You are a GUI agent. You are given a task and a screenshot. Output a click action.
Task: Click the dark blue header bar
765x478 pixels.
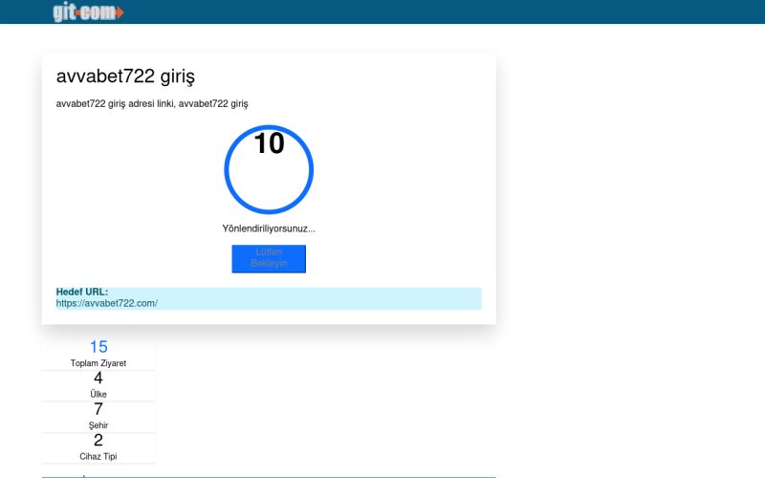[430, 11]
